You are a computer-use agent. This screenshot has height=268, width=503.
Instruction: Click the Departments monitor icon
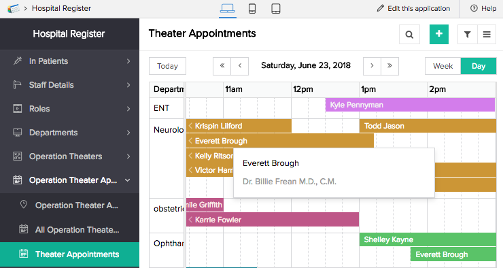coord(17,132)
